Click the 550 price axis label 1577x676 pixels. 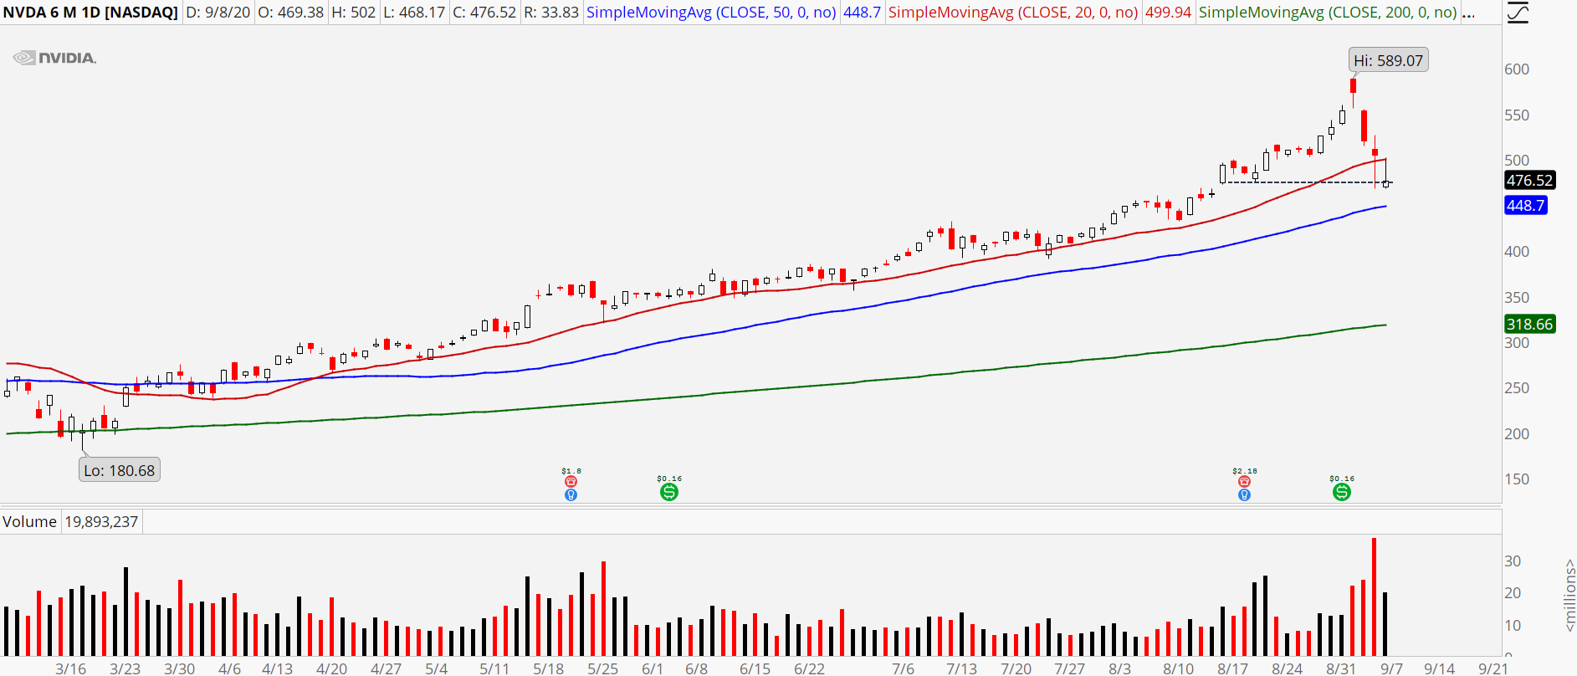[x=1517, y=115]
